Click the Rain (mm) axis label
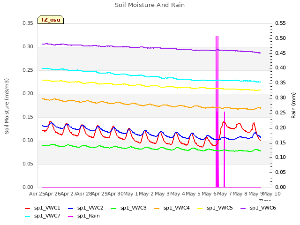Image resolution: width=300 pixels, height=225 pixels. click(293, 105)
